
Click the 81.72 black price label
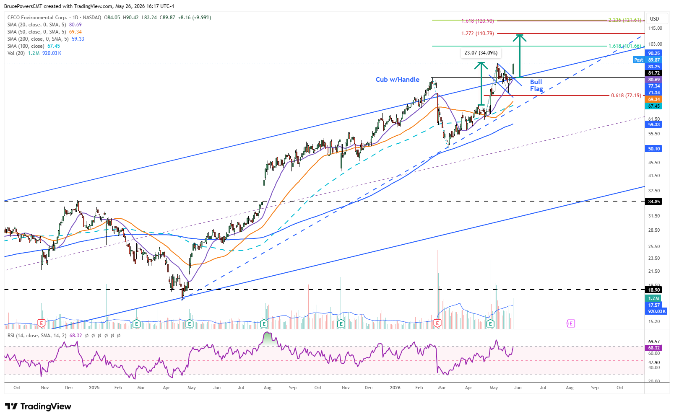tap(654, 73)
